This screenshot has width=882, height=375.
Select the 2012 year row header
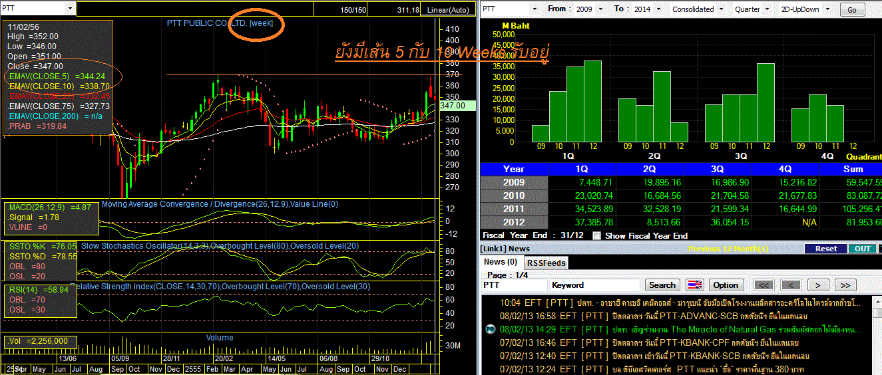(x=514, y=222)
